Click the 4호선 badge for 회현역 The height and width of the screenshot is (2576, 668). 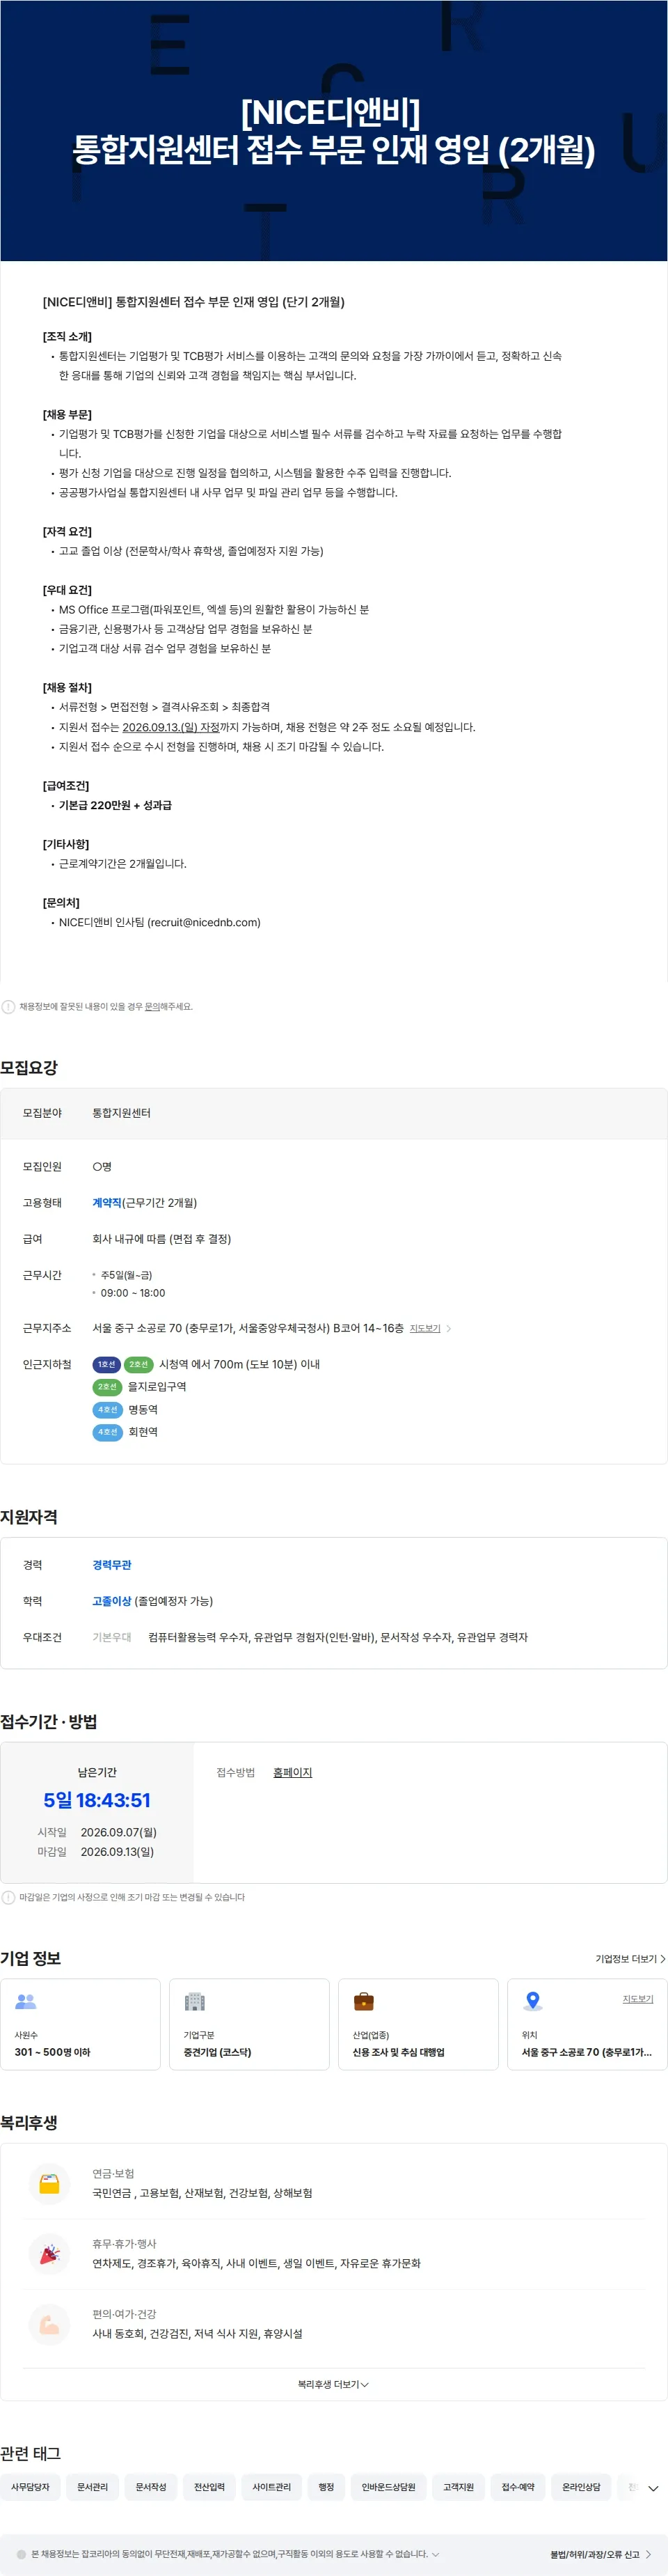(108, 1432)
